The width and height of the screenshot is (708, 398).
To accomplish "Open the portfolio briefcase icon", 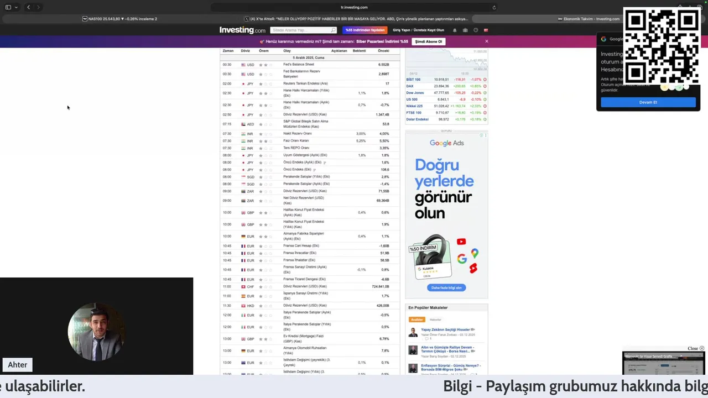I will pos(465,30).
